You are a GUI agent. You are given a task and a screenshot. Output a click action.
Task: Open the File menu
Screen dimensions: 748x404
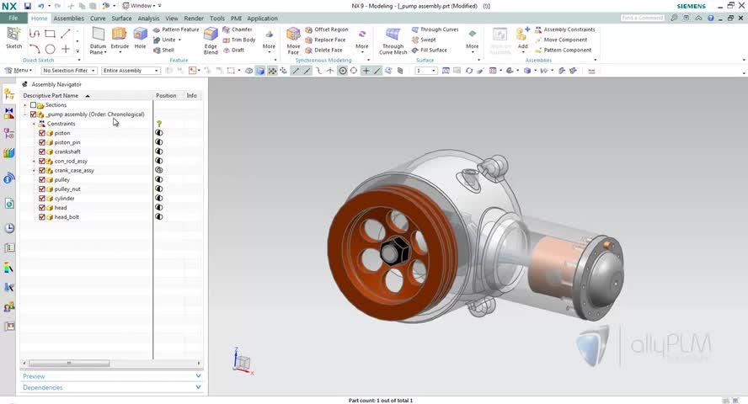point(13,19)
